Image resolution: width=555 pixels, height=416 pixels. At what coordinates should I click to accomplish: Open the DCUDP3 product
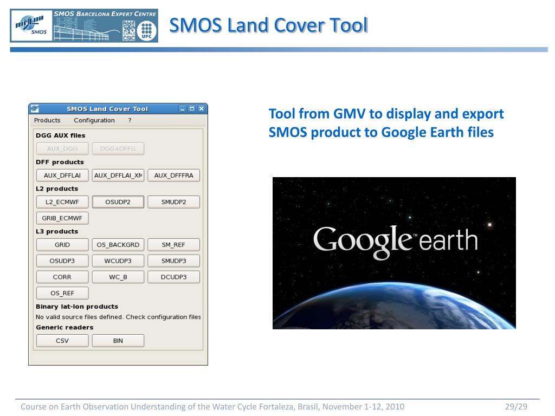[x=173, y=277]
